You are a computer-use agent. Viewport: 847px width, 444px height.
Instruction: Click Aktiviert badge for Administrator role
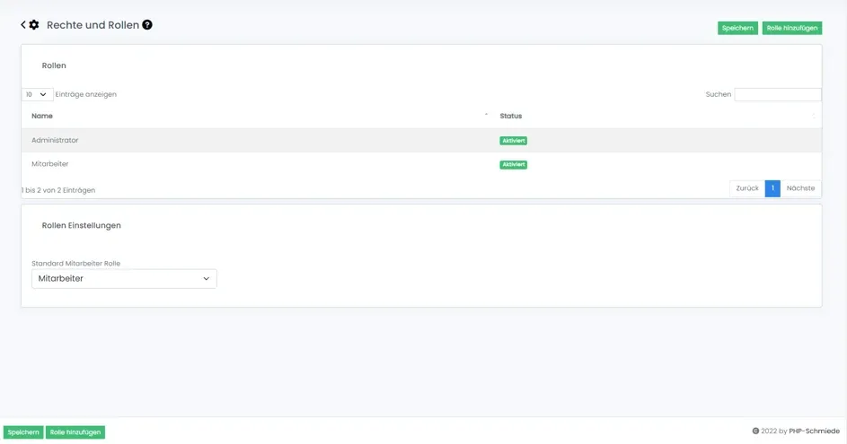tap(514, 141)
